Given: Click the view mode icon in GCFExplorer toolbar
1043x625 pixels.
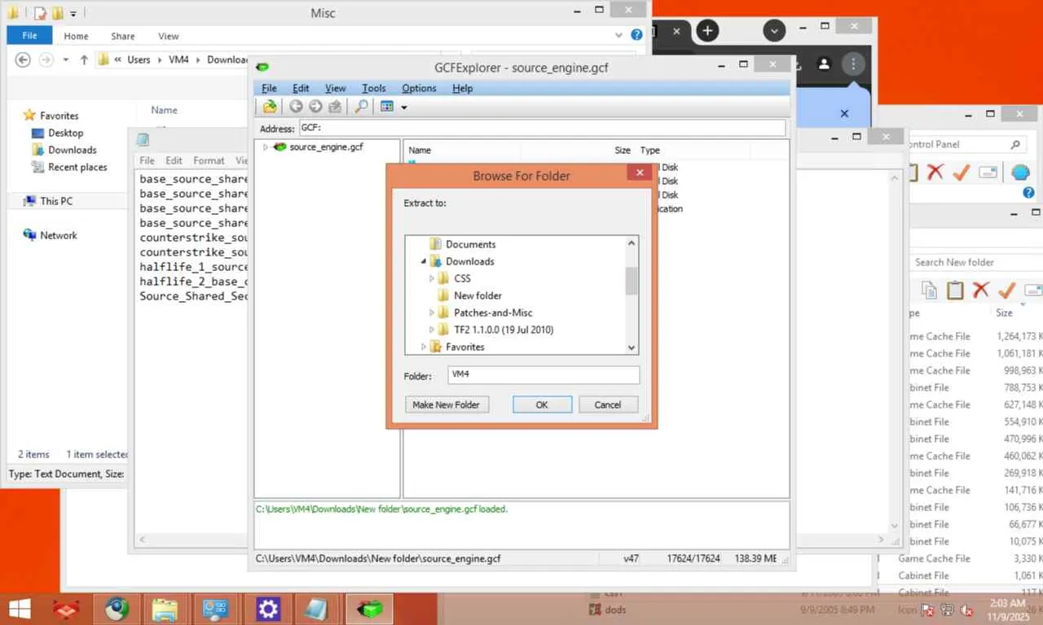Looking at the screenshot, I should click(x=387, y=107).
